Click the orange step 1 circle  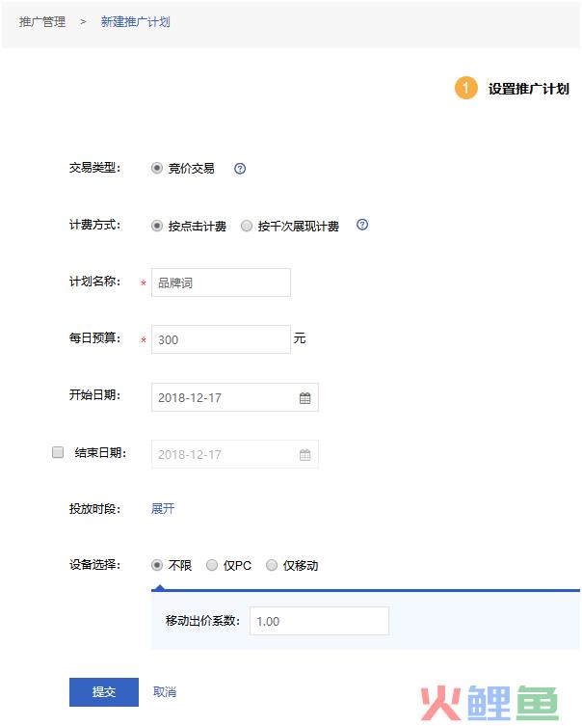[x=465, y=88]
